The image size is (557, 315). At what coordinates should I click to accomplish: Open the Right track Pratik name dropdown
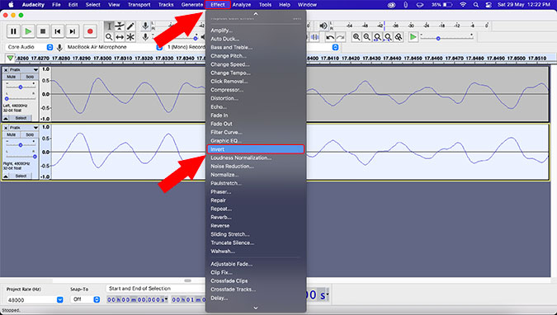tap(23, 128)
